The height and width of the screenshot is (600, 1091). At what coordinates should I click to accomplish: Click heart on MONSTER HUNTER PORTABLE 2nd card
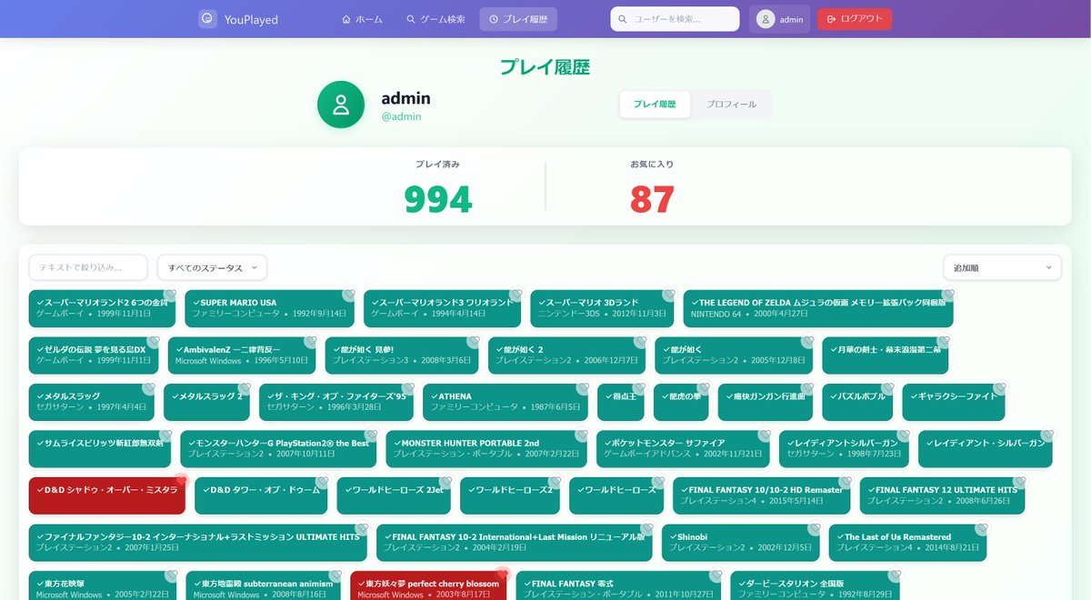click(583, 435)
